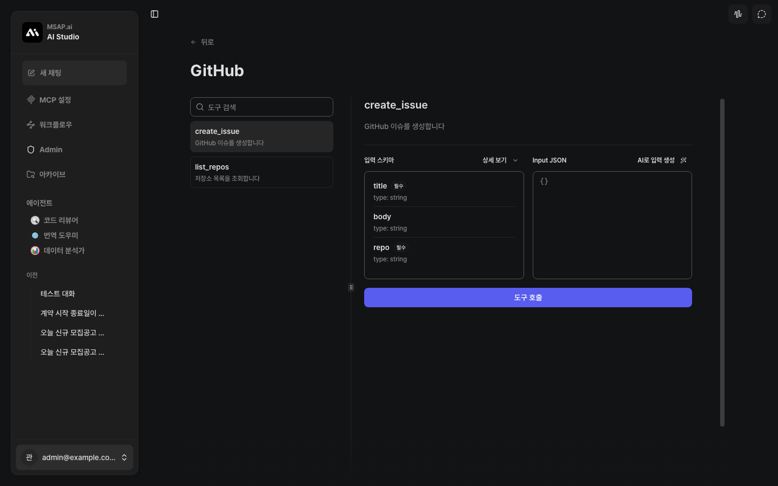
Task: Click the Input JSON label
Action: pyautogui.click(x=549, y=160)
